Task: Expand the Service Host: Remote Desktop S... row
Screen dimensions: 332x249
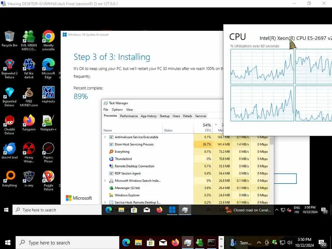Action: point(105,202)
